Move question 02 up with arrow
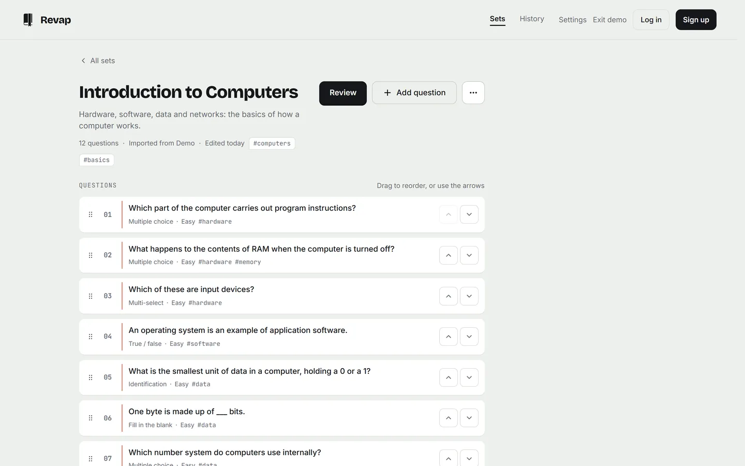This screenshot has height=466, width=745. (x=449, y=255)
